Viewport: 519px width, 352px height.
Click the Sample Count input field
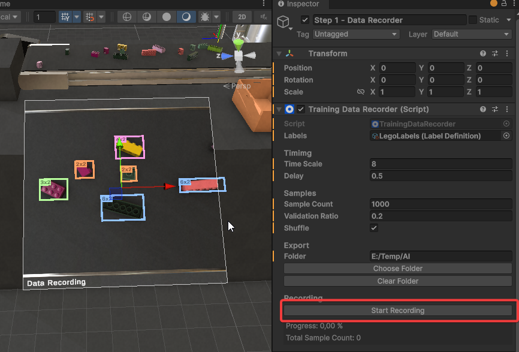[x=440, y=204]
